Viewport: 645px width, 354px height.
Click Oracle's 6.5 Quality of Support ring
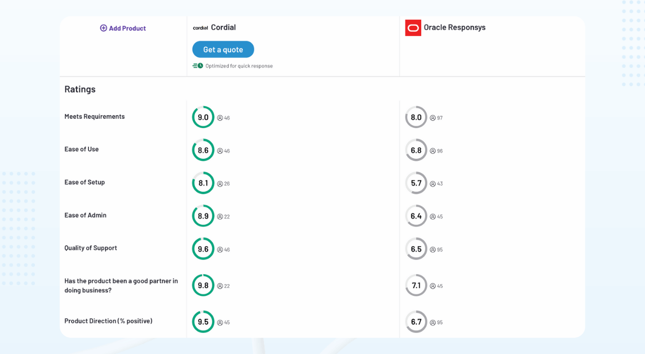click(x=416, y=249)
